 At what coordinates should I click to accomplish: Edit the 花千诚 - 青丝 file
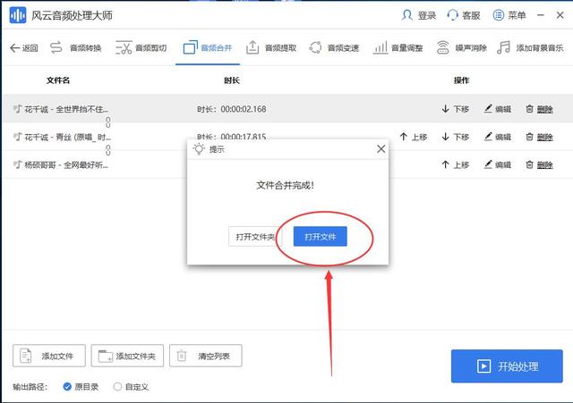click(498, 137)
